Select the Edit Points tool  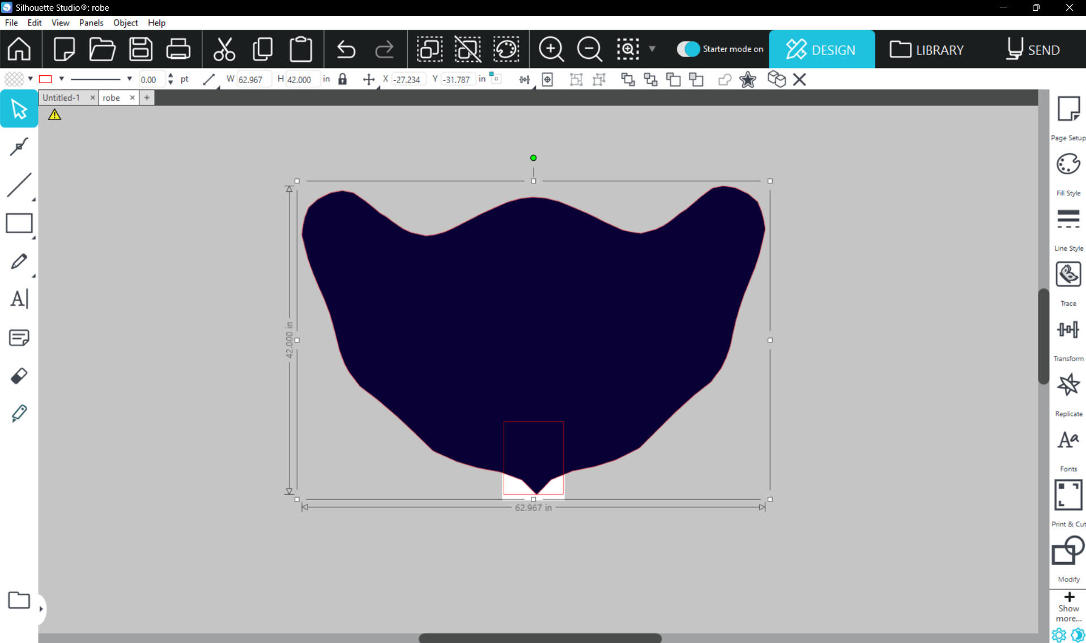point(19,147)
